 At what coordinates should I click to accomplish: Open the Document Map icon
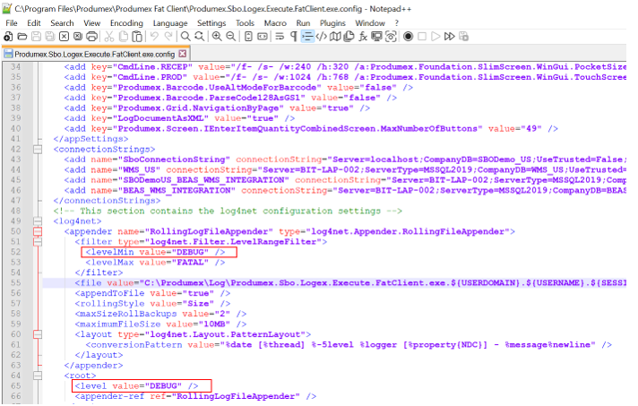click(335, 37)
